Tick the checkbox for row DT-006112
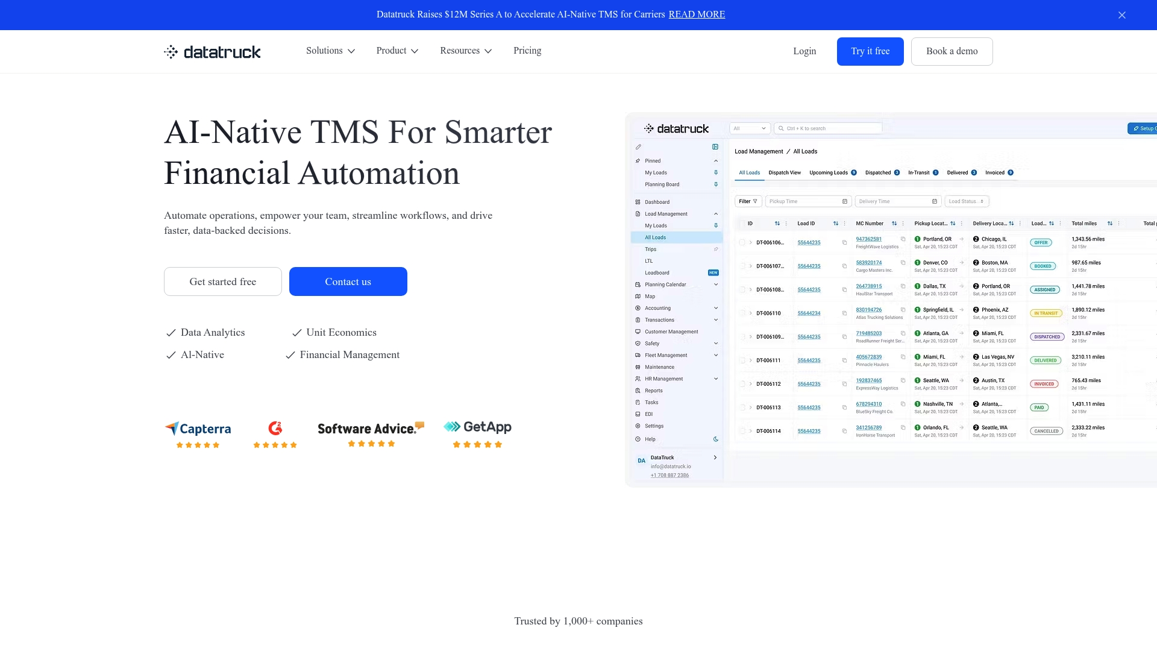Image resolution: width=1157 pixels, height=651 pixels. pos(742,384)
